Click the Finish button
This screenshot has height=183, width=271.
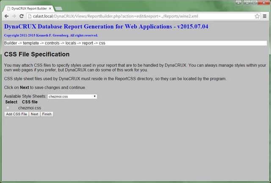point(47,114)
